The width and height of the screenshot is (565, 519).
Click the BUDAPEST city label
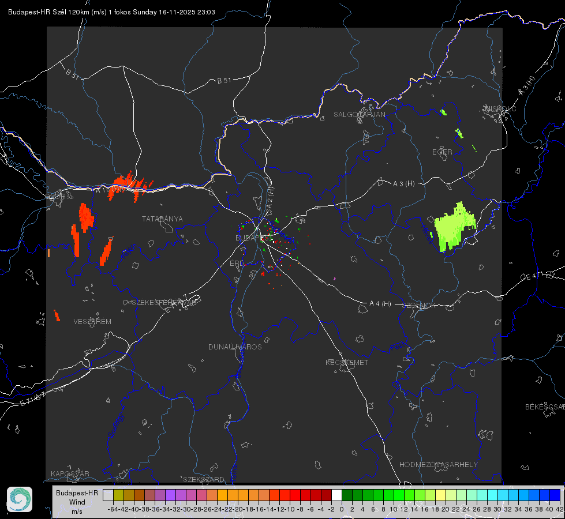[254, 238]
